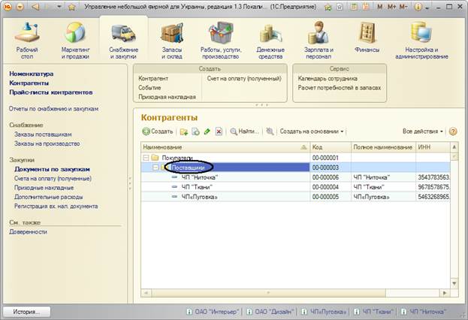This screenshot has height=320, width=468.
Task: Select the ЧП "Ниточка" row
Action: coord(295,177)
